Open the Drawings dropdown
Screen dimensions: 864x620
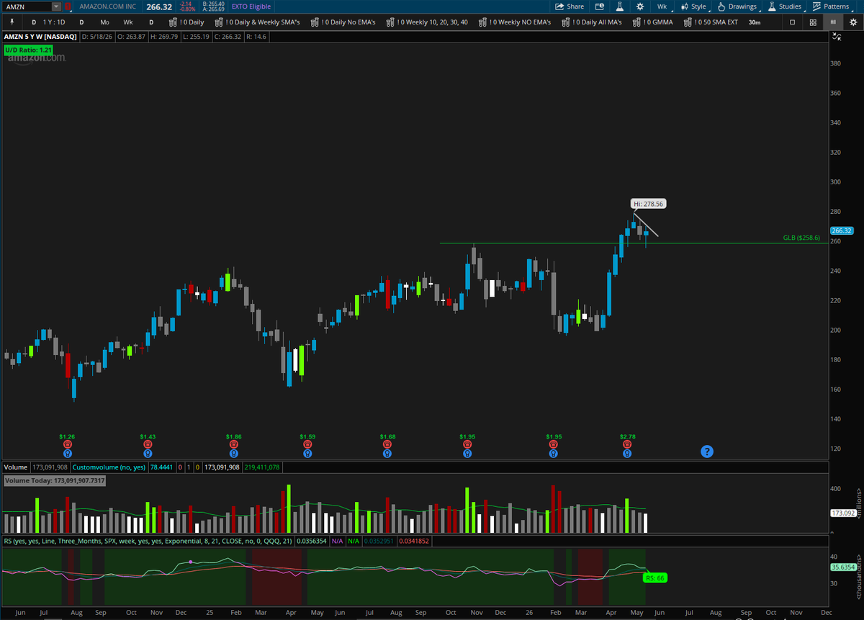(x=737, y=6)
